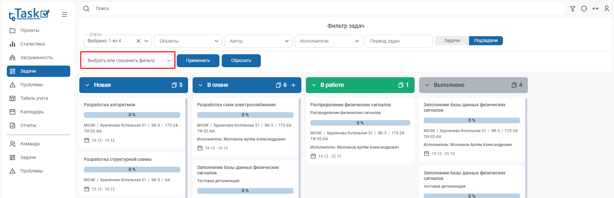Toggle the hamburger sidebar menu icon
Image resolution: width=614 pixels, height=198 pixels.
click(64, 15)
